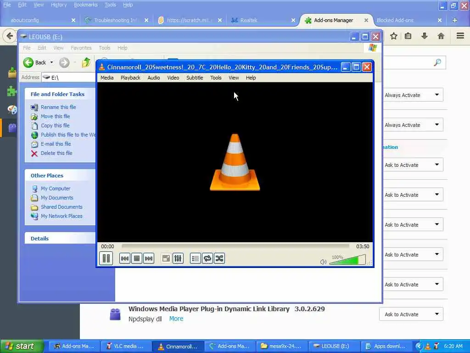
Task: Open VLC Audio menu
Action: (153, 78)
